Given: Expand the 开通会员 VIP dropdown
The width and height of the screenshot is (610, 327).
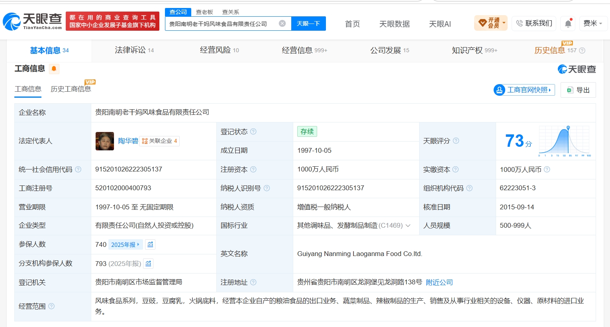Looking at the screenshot, I should pos(490,23).
